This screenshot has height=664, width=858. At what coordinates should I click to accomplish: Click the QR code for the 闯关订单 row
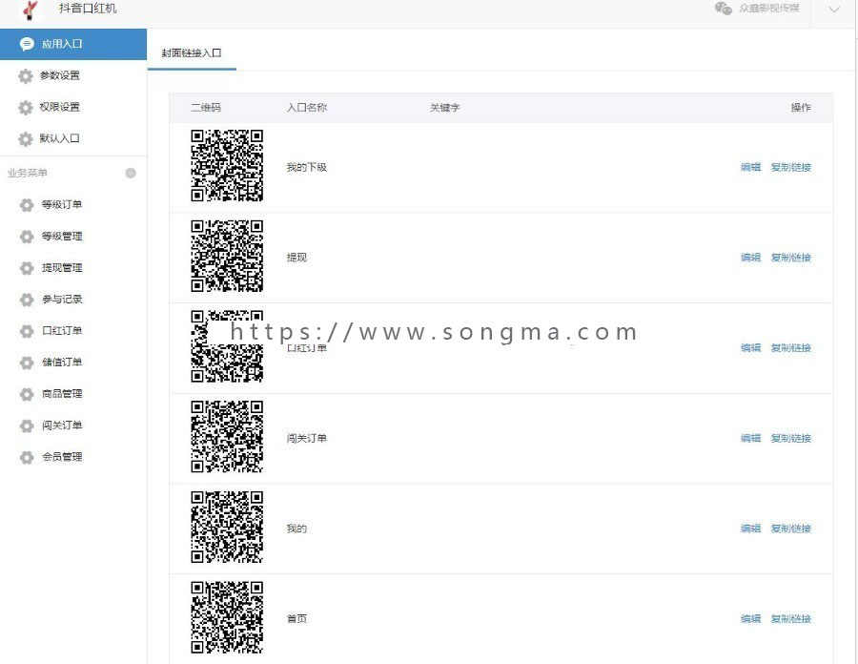click(x=227, y=436)
